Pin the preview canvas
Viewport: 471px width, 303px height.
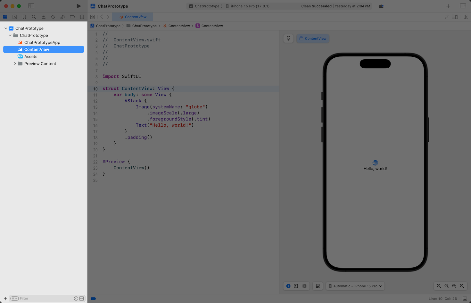(288, 38)
